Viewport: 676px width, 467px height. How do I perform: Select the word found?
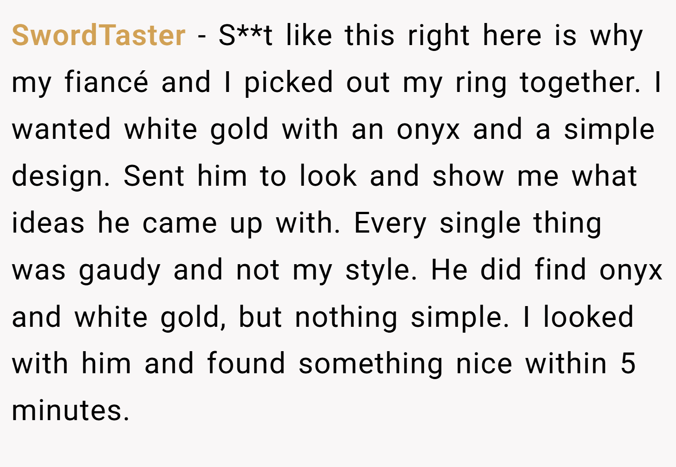click(x=246, y=363)
